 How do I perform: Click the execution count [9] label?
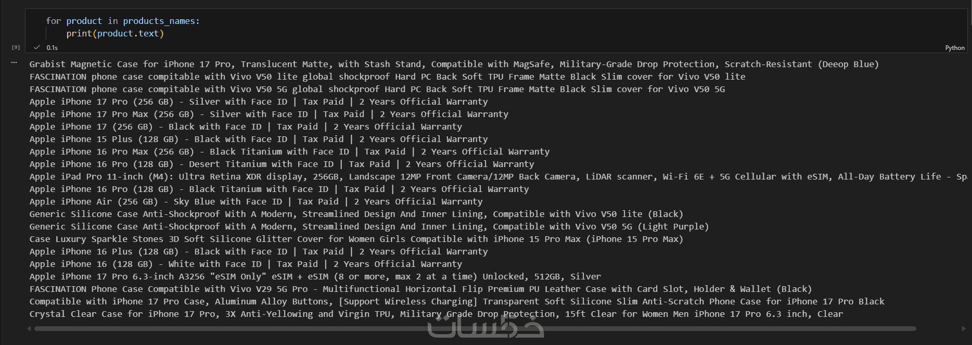pos(16,47)
